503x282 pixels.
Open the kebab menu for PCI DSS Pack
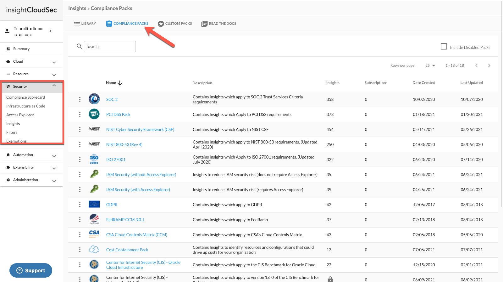(x=80, y=114)
